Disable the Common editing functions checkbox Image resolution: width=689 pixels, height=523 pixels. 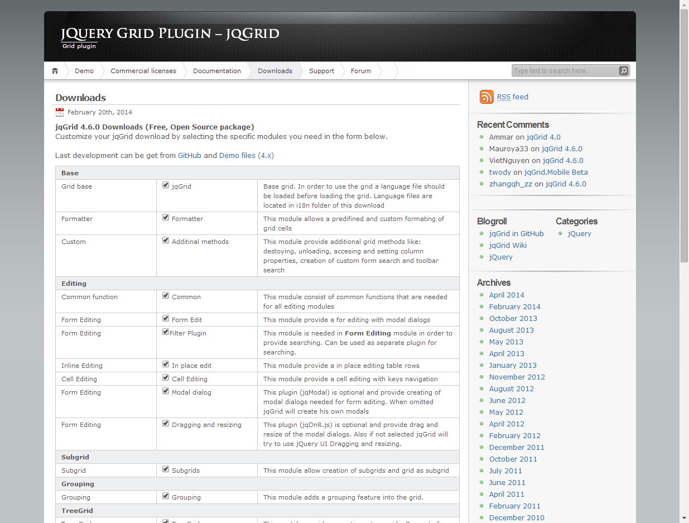pyautogui.click(x=166, y=296)
